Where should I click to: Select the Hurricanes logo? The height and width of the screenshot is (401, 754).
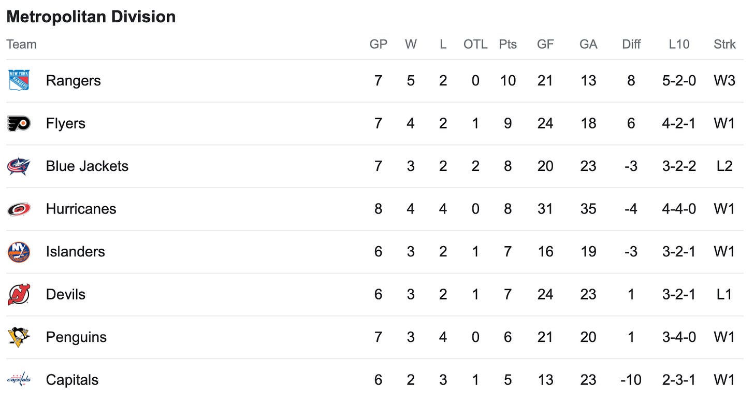pos(19,209)
